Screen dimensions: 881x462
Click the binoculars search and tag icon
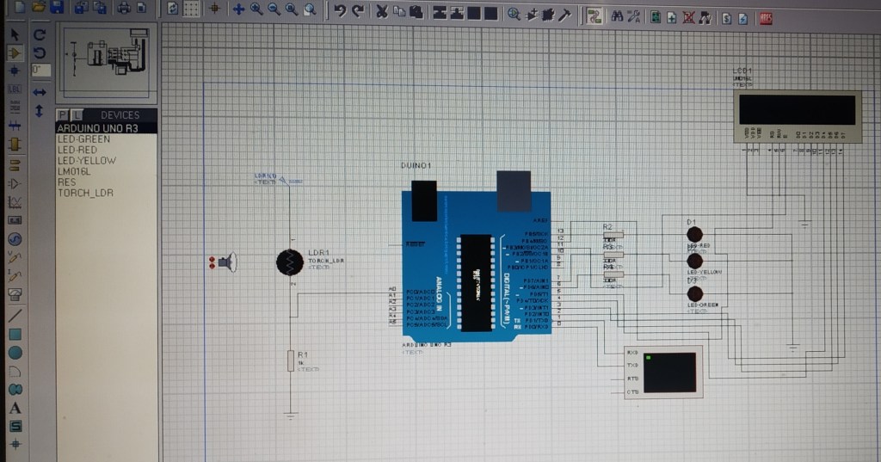pos(617,15)
